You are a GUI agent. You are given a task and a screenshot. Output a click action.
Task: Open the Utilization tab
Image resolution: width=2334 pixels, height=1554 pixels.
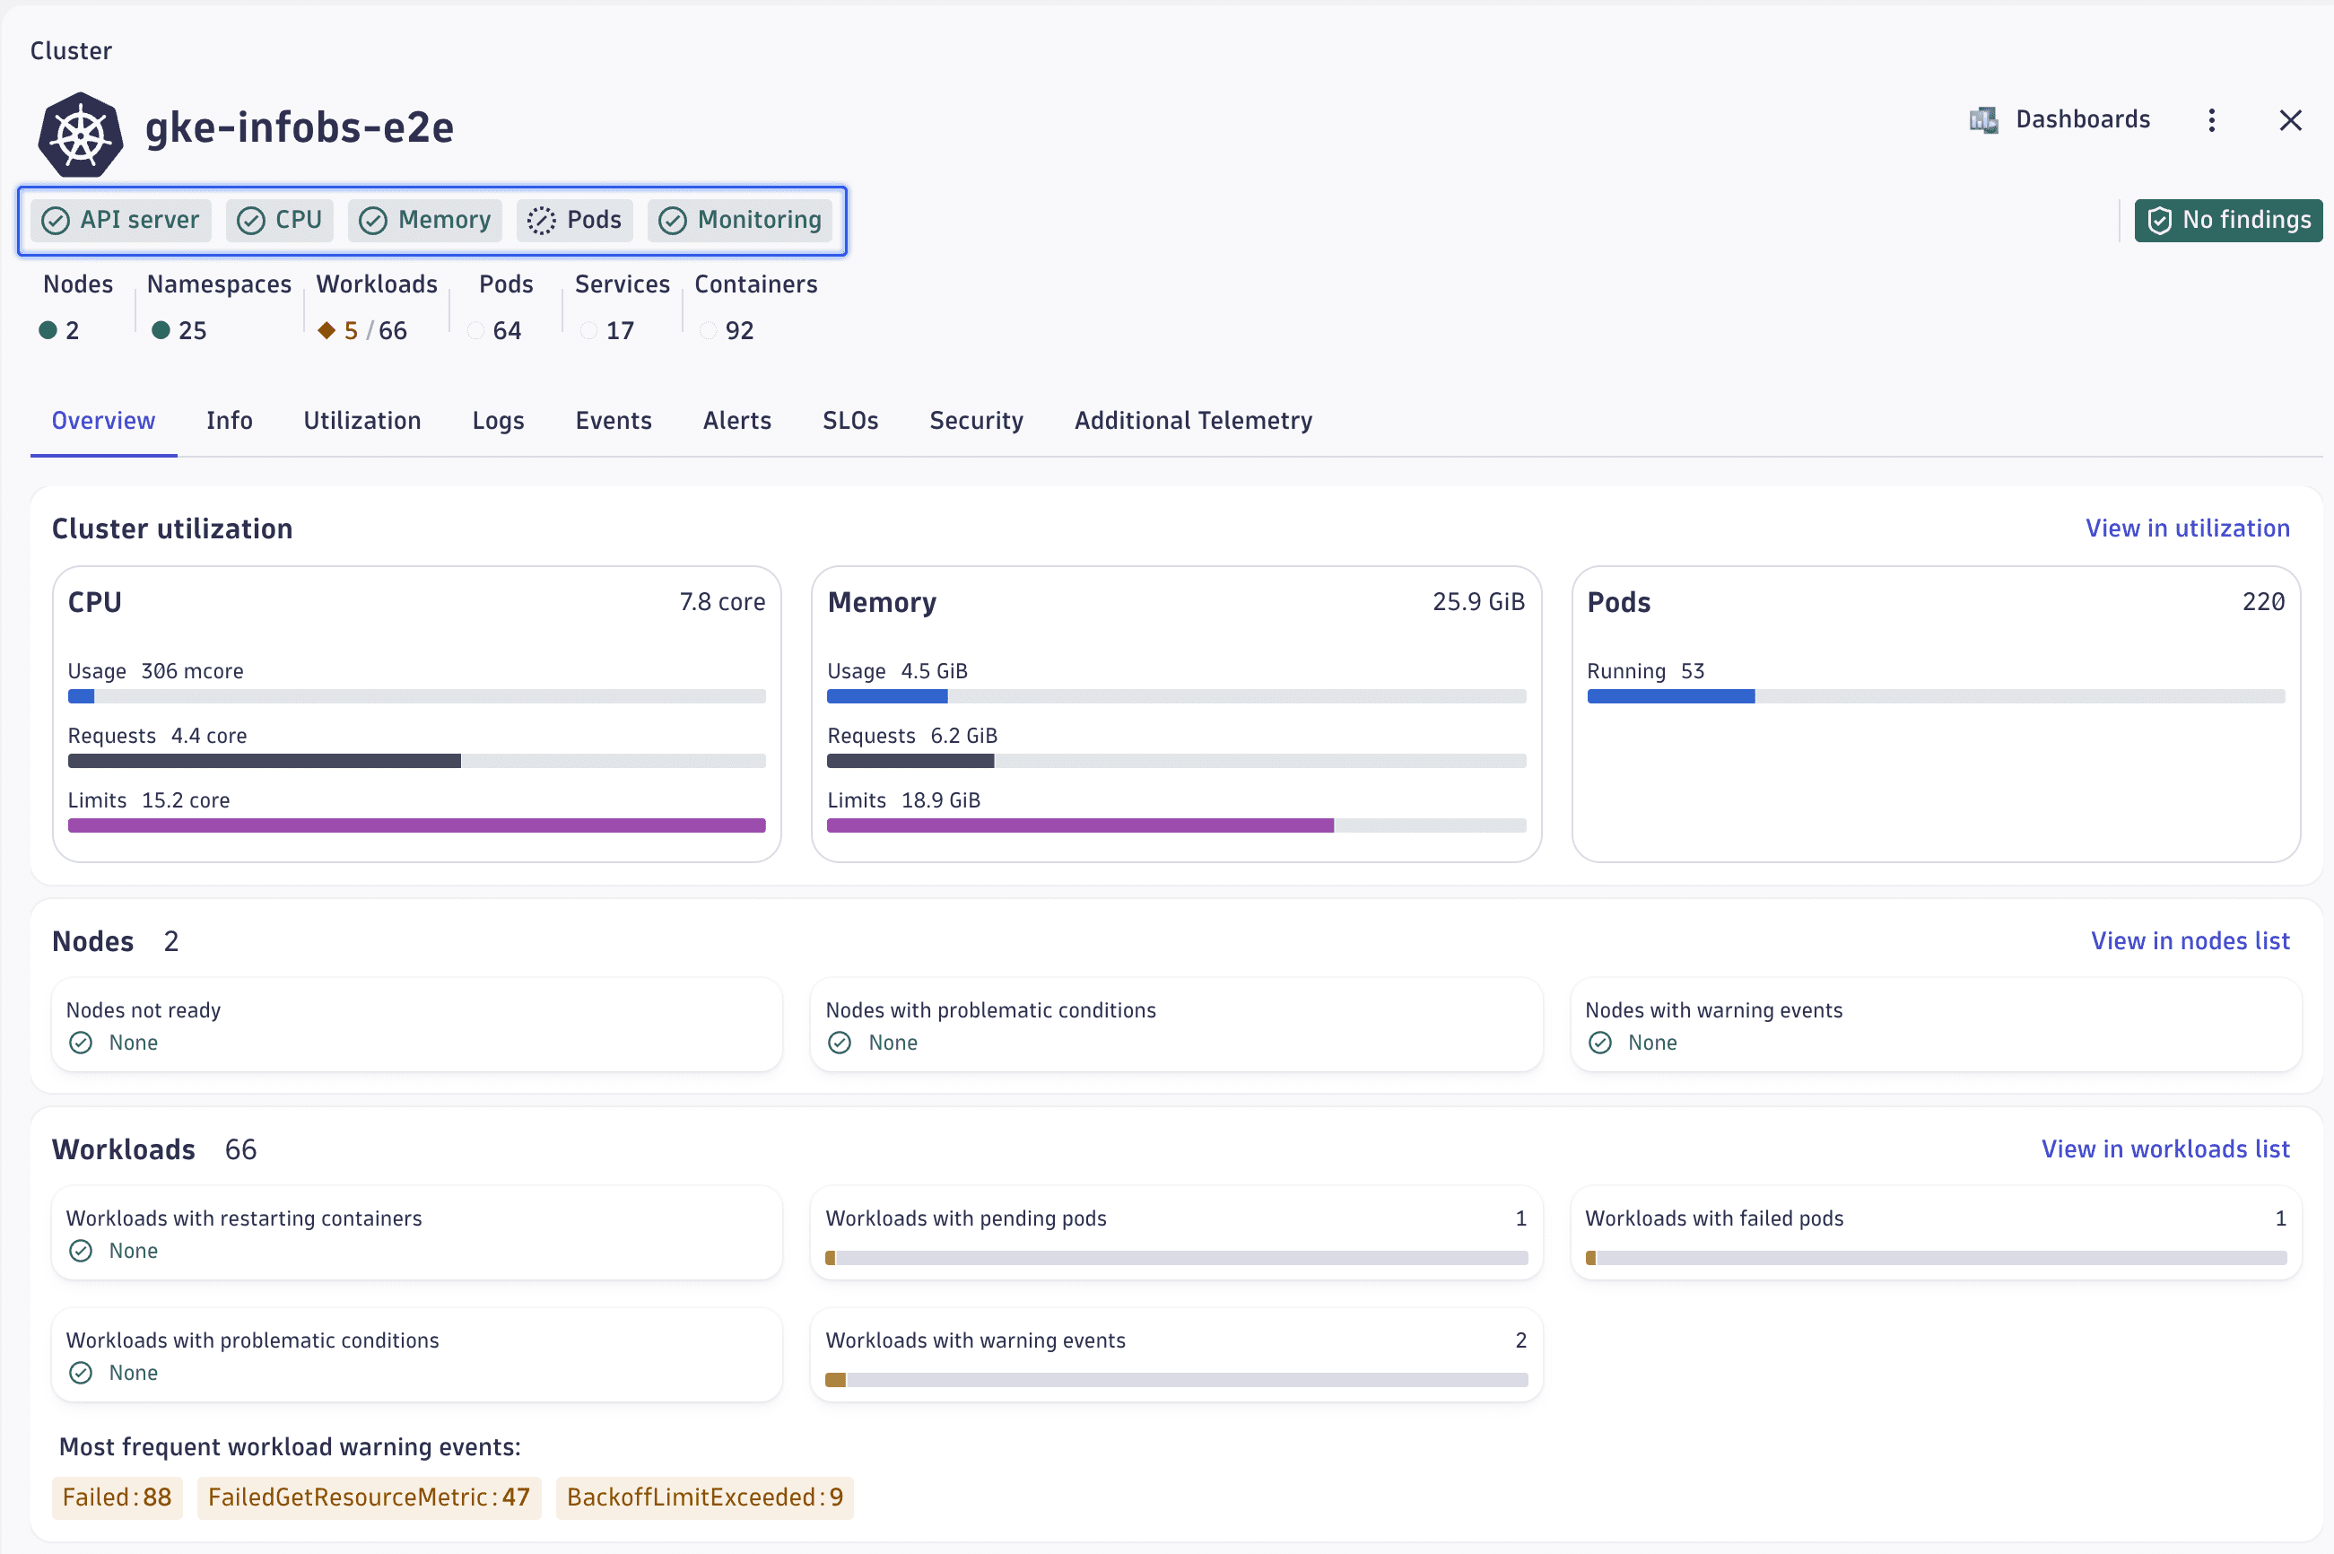(x=362, y=420)
